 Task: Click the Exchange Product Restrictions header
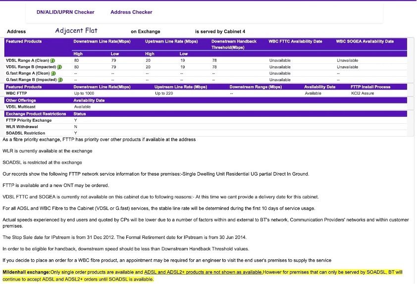36,114
